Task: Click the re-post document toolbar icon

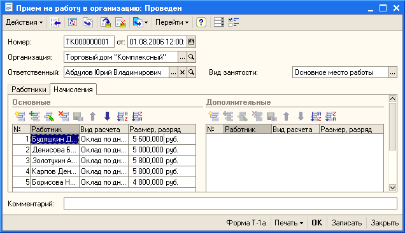Action: [x=73, y=22]
